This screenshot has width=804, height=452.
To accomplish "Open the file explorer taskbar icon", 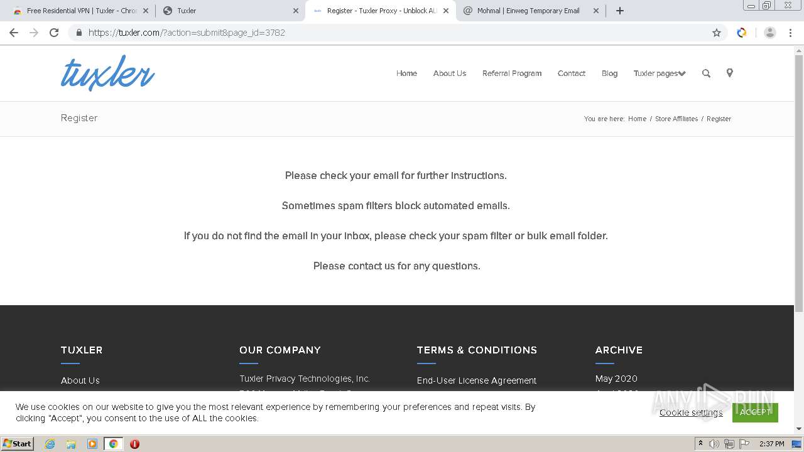I will (x=71, y=444).
